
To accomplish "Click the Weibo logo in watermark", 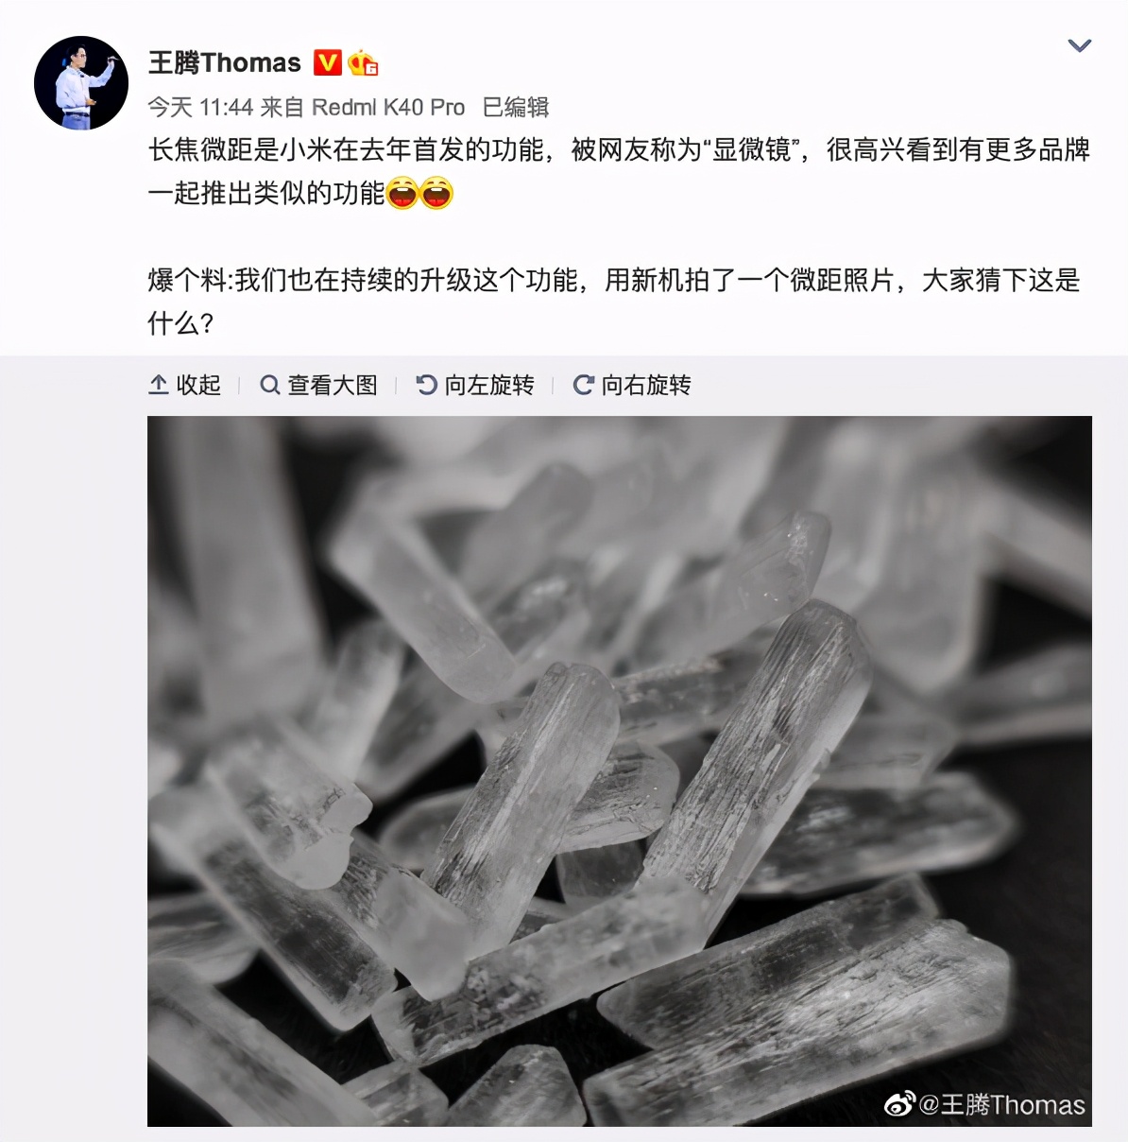I will [x=899, y=1103].
